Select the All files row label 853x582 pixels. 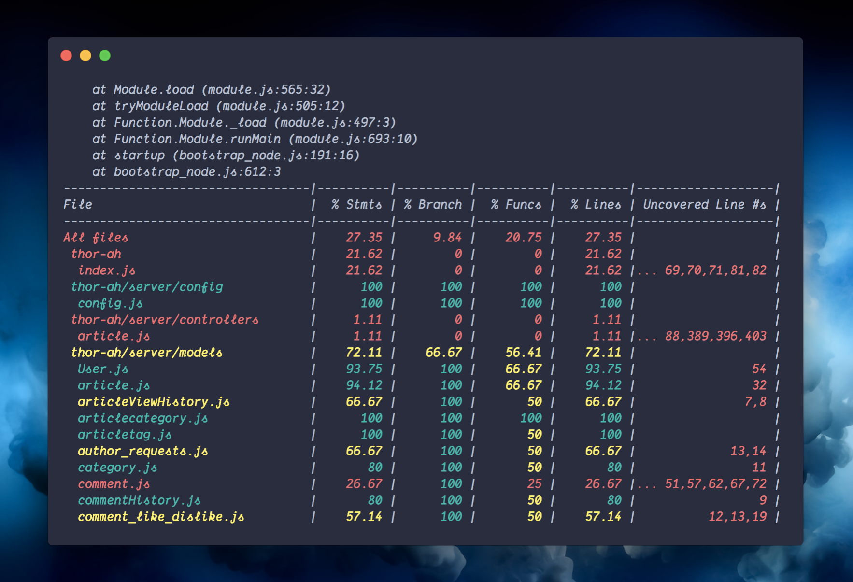pos(96,238)
